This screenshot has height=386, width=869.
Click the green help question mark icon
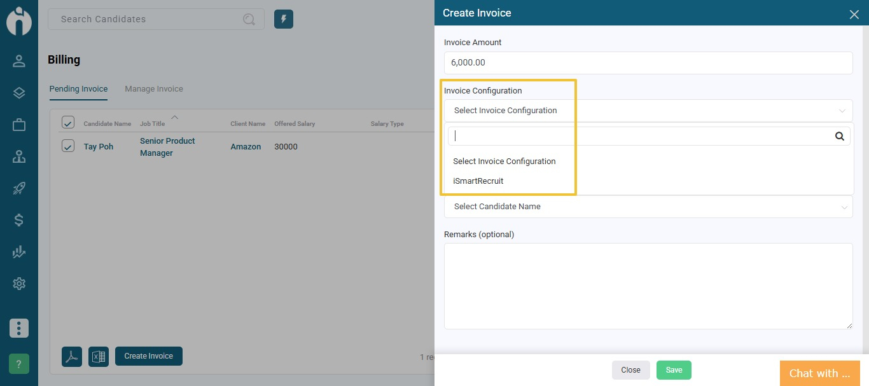19,364
